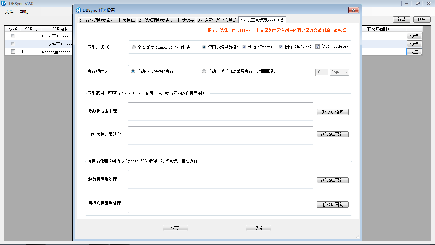435x245 pixels.
Task: Open the 帮助 menu
Action: [x=23, y=12]
